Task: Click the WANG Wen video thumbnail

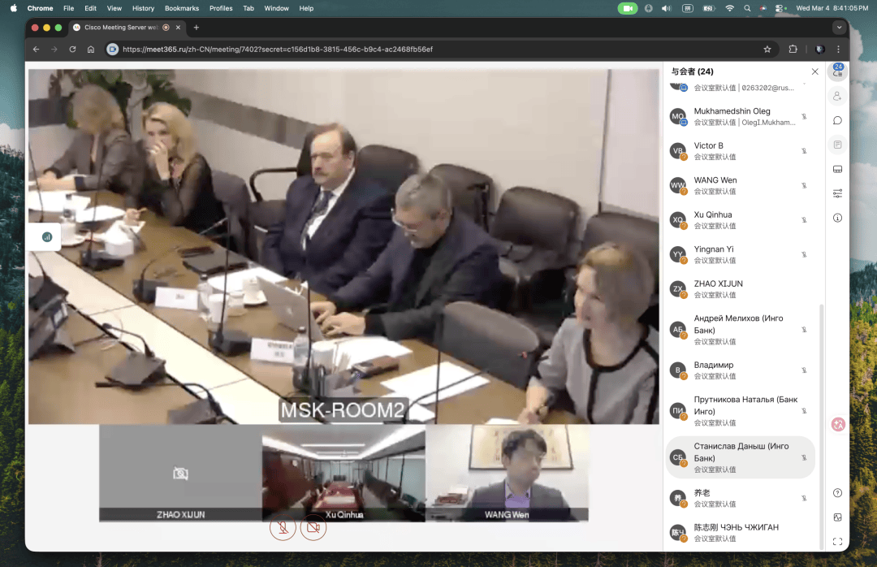Action: coord(507,474)
